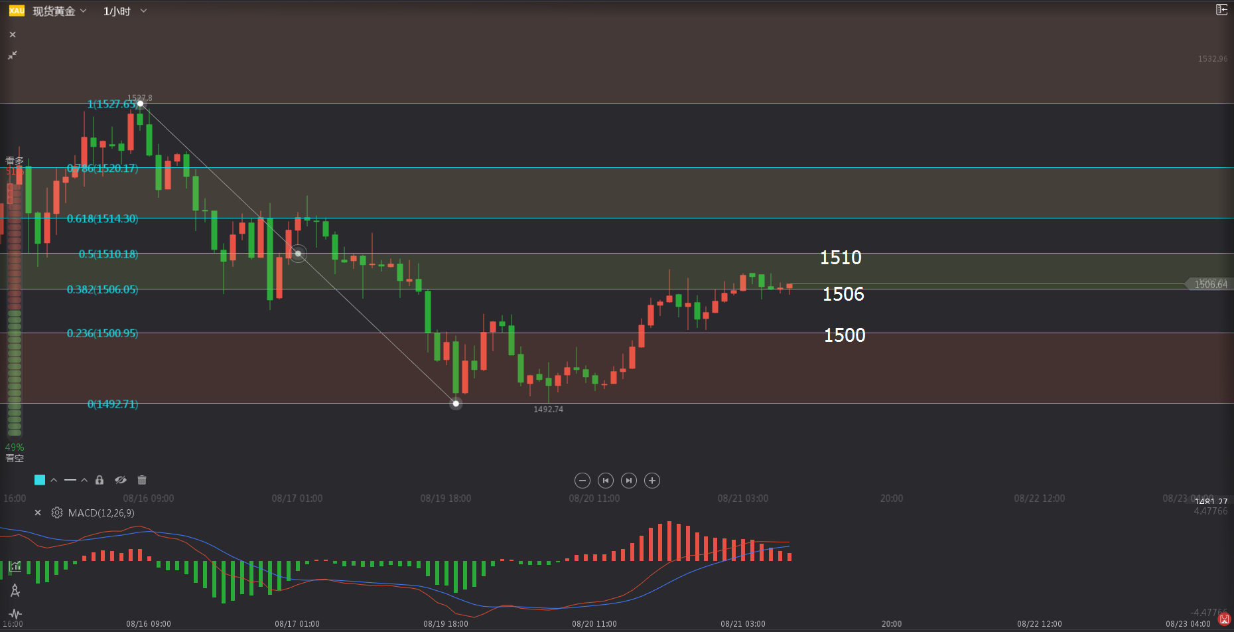Click the red icon in the bottom-right corner
Image resolution: width=1234 pixels, height=632 pixels.
(1225, 619)
